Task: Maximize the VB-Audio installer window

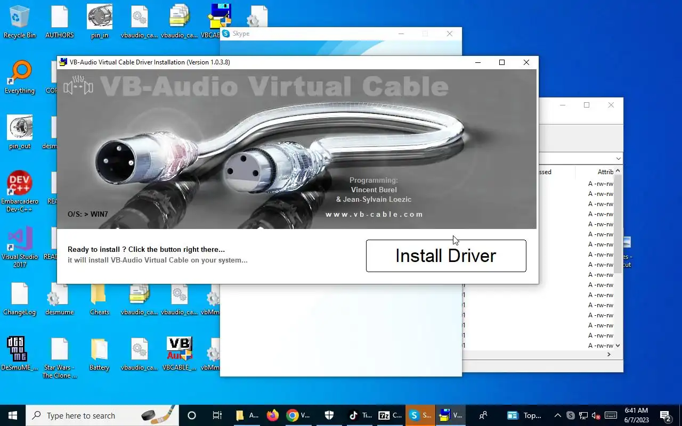Action: pos(501,62)
